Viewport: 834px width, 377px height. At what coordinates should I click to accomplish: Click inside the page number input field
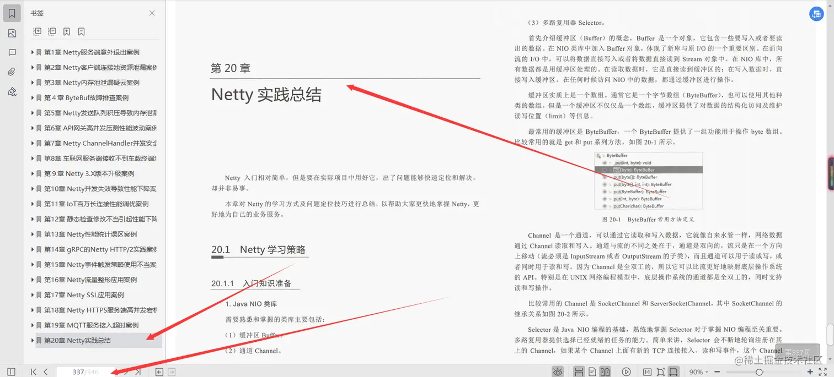pos(83,372)
